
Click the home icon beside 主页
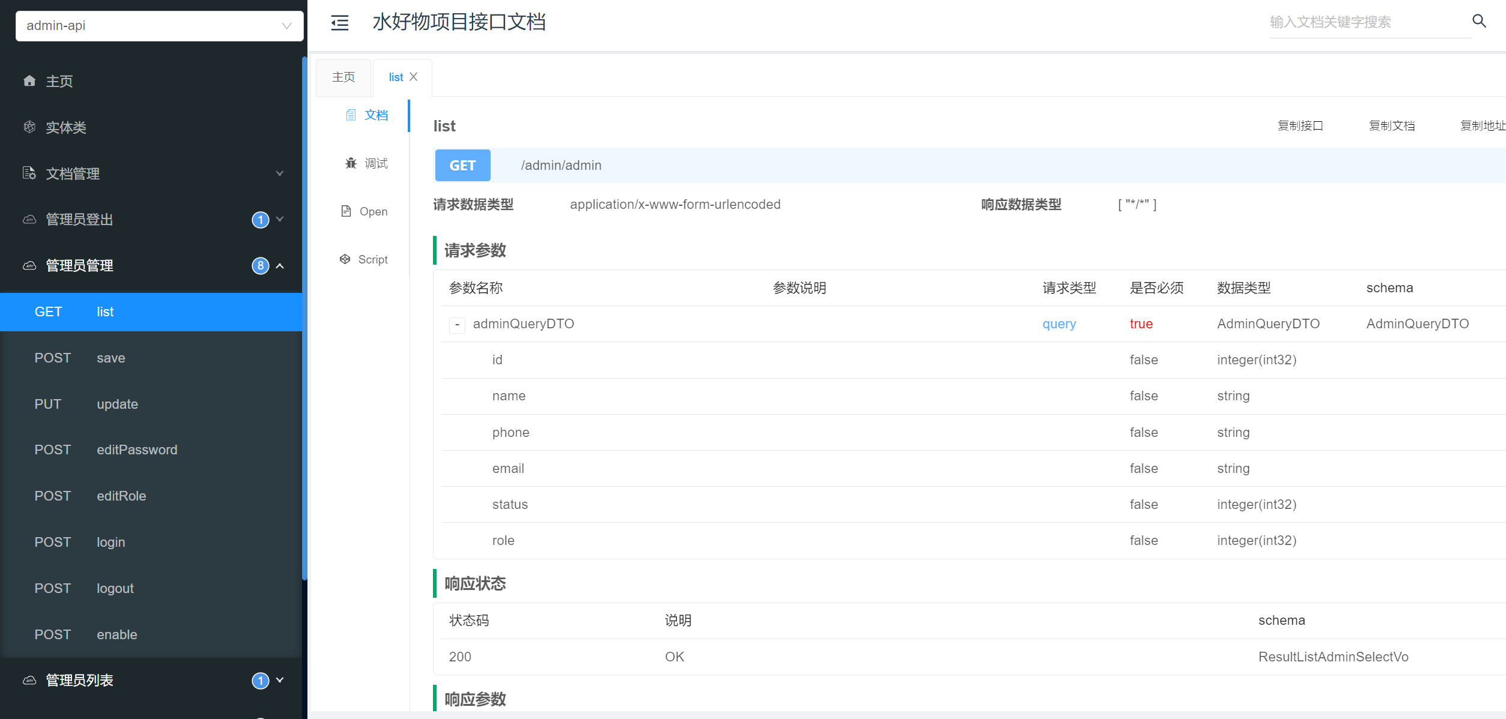point(29,81)
